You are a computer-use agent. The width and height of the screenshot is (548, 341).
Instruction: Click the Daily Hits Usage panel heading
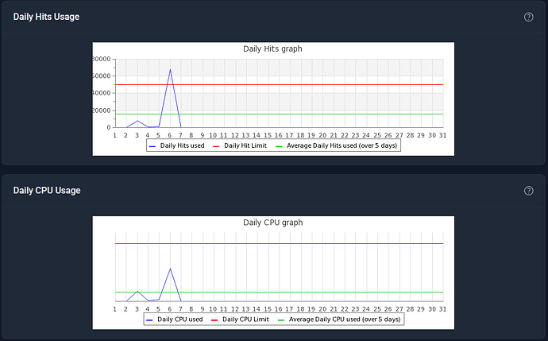click(x=46, y=17)
